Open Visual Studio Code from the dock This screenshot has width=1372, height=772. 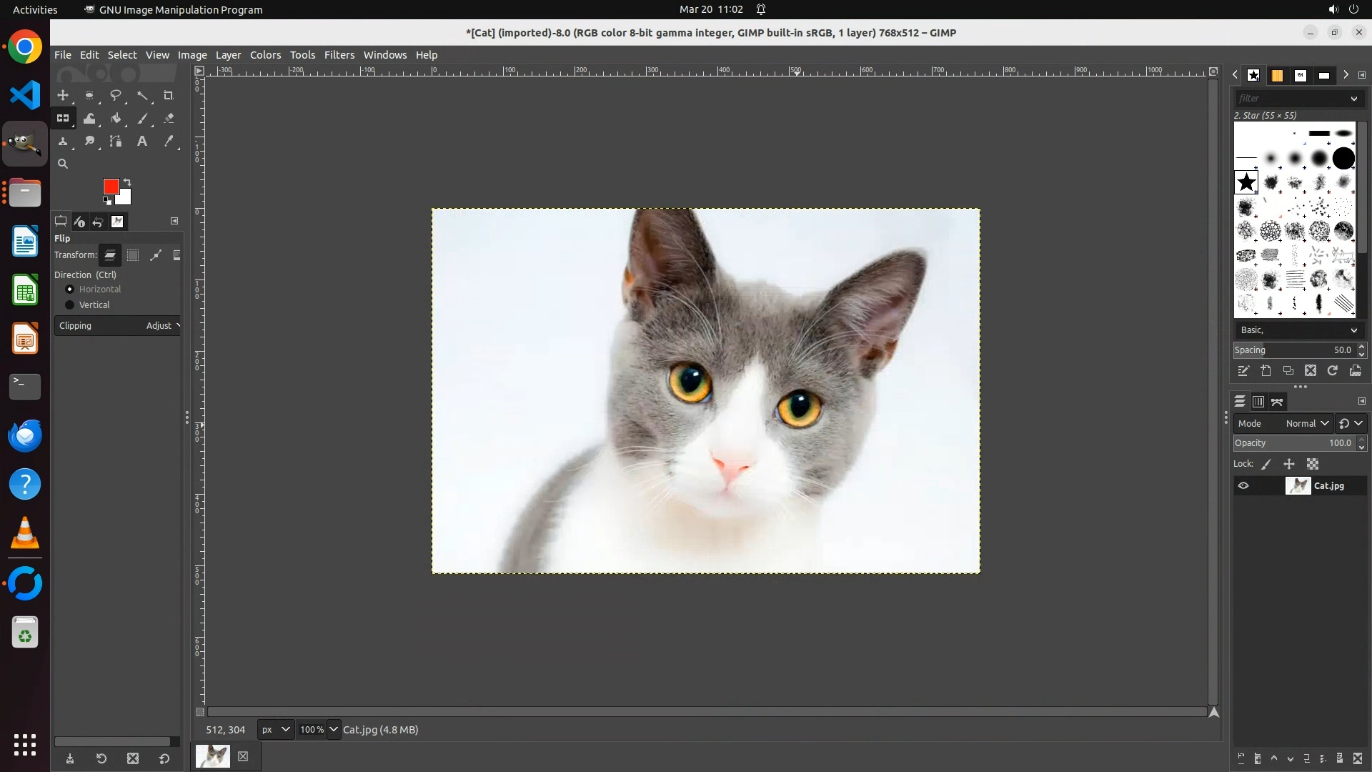coord(25,95)
